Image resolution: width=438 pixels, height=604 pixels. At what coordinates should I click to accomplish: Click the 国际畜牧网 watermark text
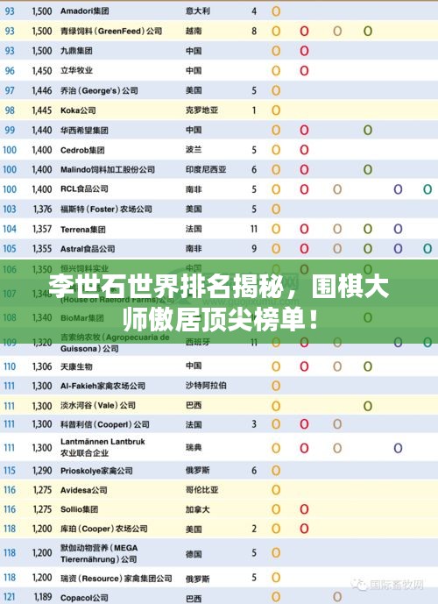coord(397,585)
